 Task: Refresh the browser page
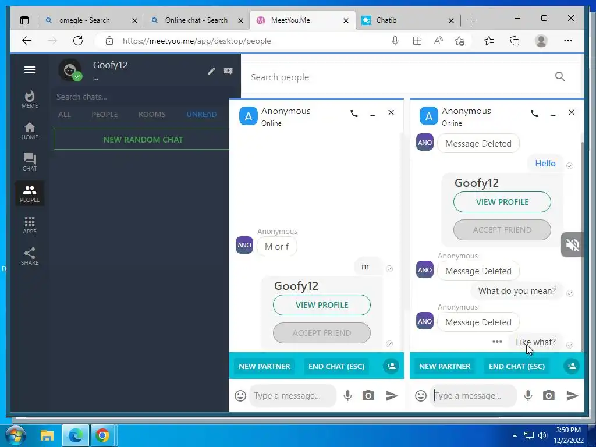point(78,41)
